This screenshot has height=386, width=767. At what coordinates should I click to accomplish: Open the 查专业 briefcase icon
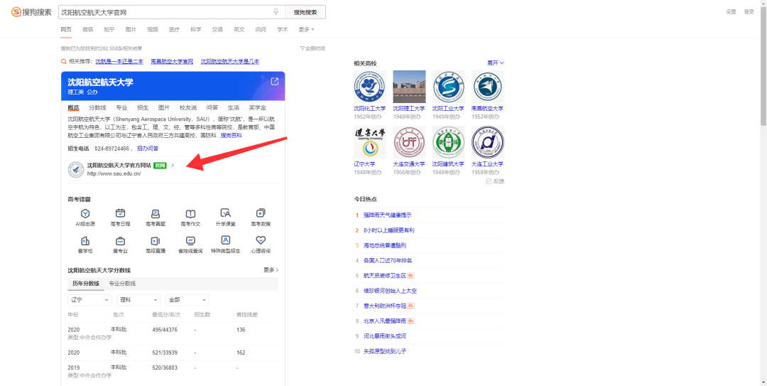pyautogui.click(x=120, y=240)
